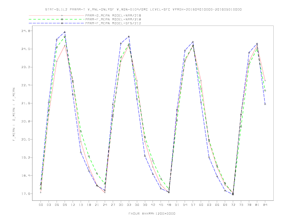Click x-axis tick label 18
This screenshot has width=289, height=223.
pyautogui.click(x=89, y=205)
